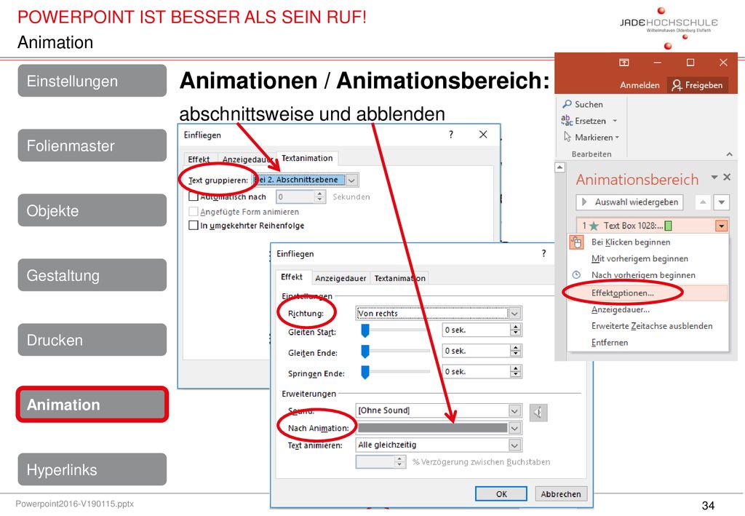Click Abbrechen in the Einfliegen dialog

[x=561, y=493]
